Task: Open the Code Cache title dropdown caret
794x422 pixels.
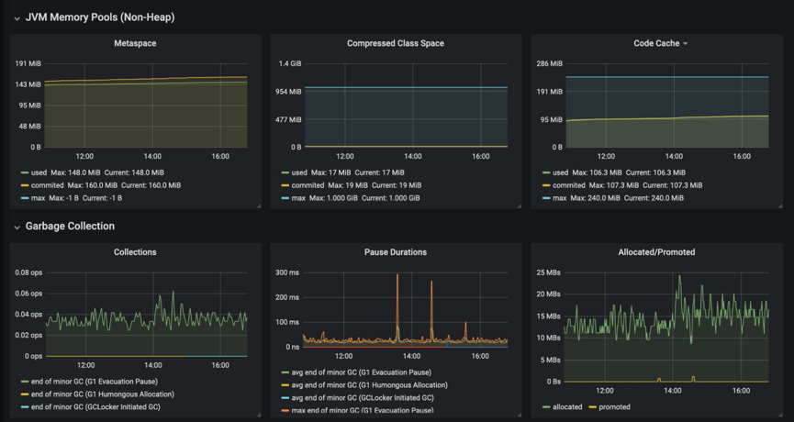Action: click(685, 44)
